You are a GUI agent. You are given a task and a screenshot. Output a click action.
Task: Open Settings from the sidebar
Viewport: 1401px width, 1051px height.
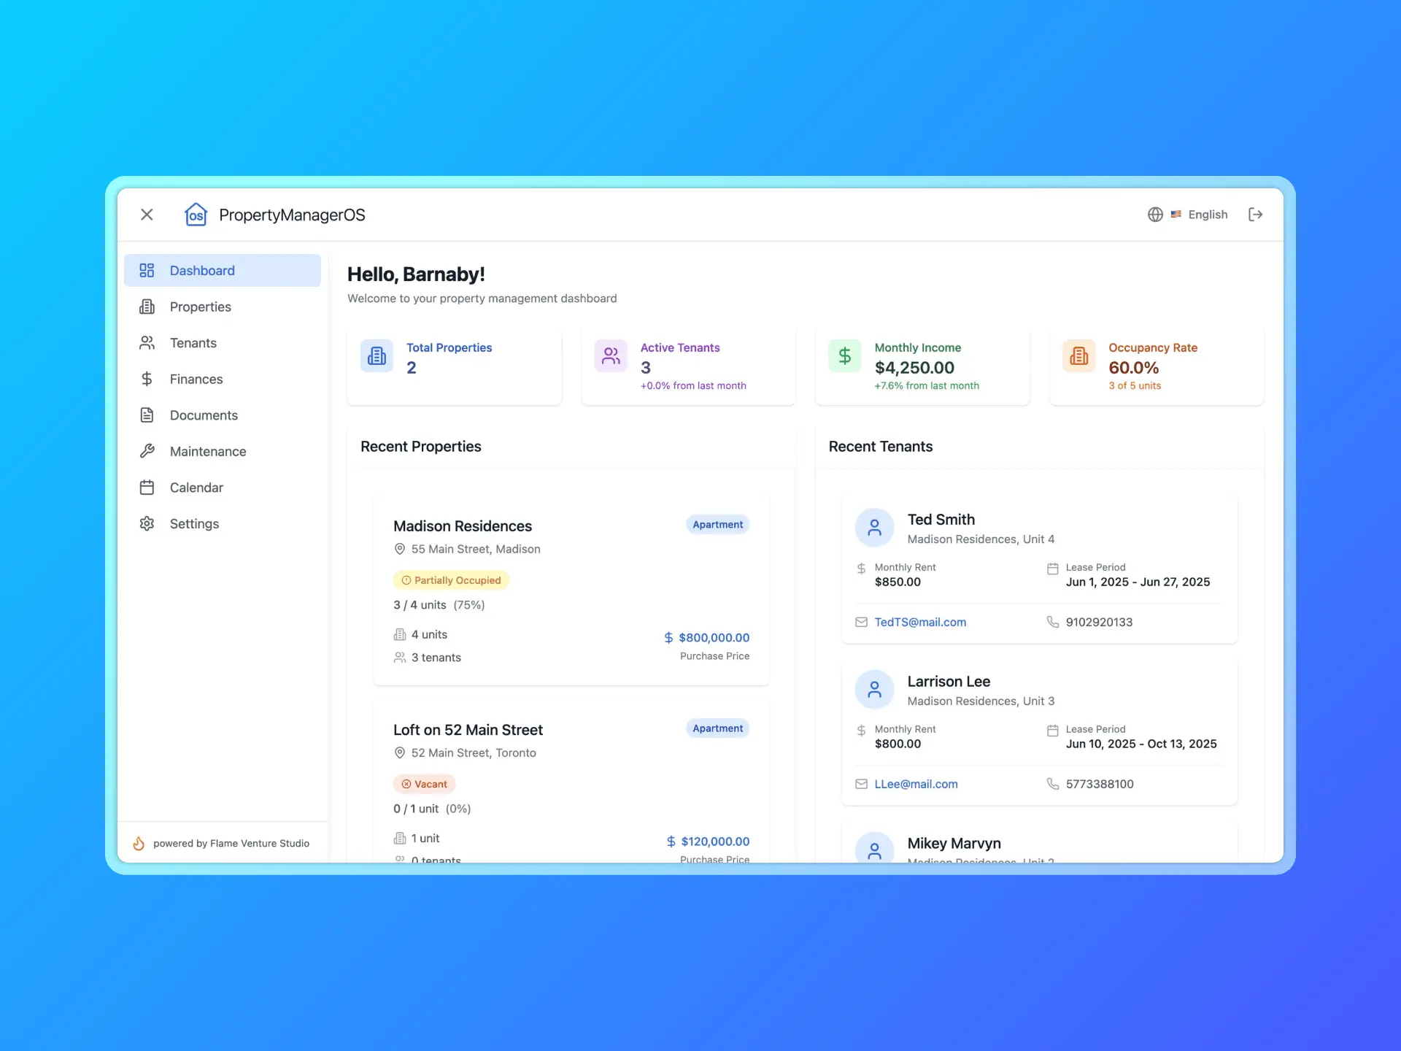coord(223,524)
